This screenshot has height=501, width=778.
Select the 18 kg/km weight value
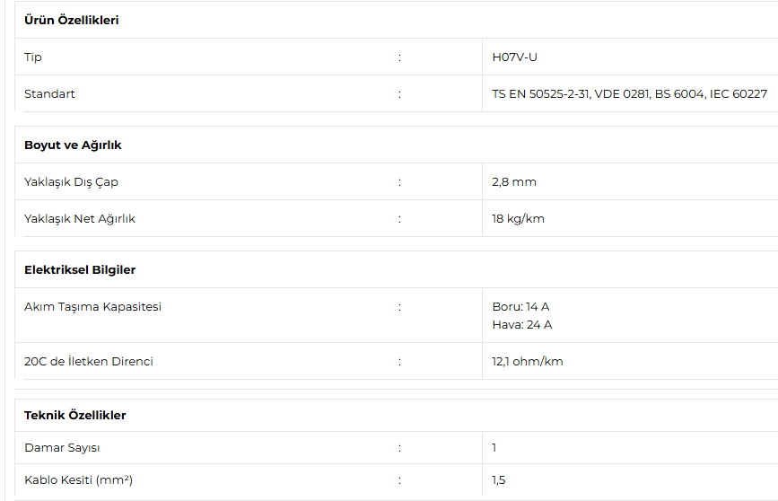coord(518,219)
